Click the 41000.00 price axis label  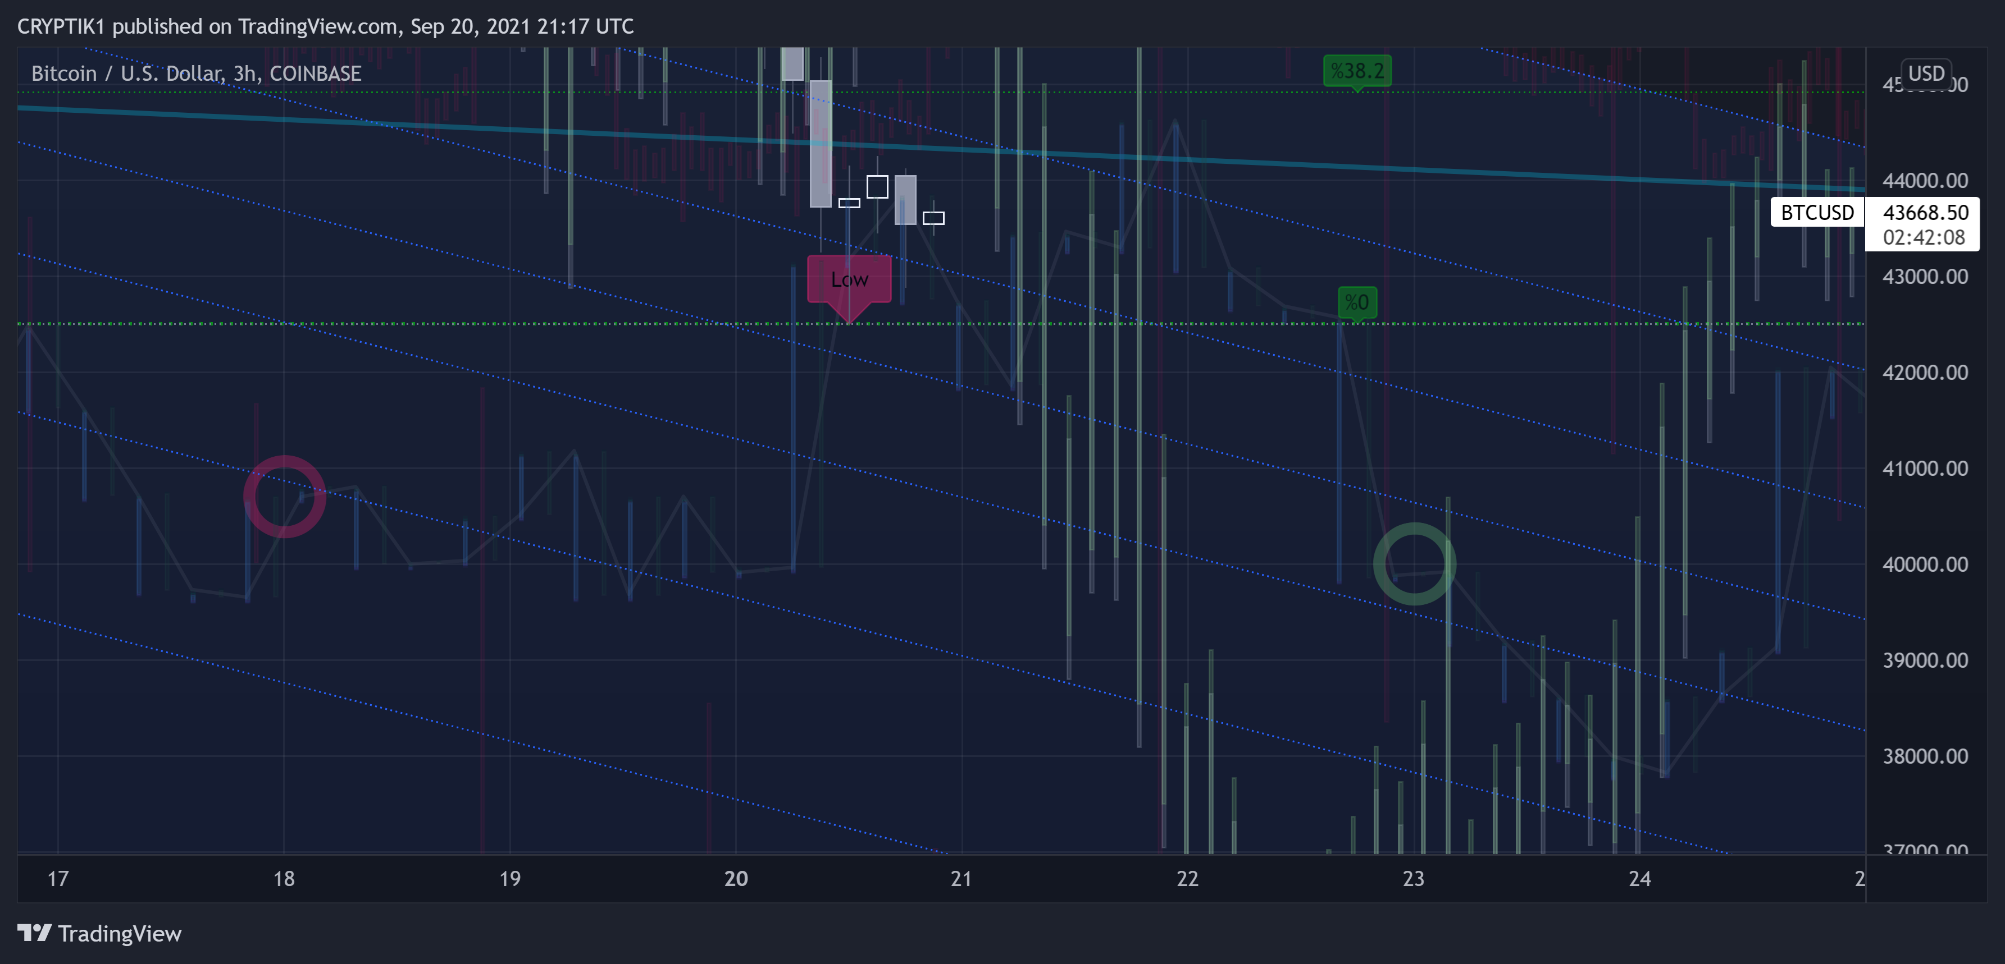click(x=1925, y=468)
